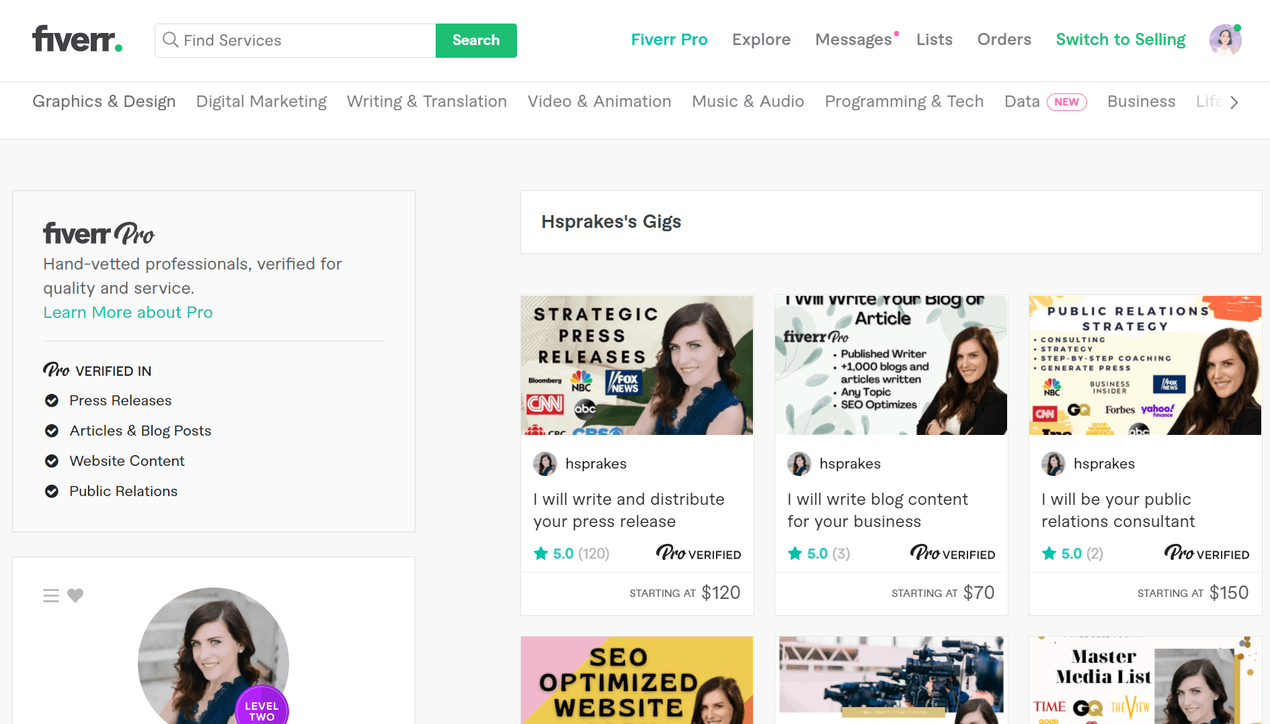Screen dimensions: 1270x724
Task: Click the Level Two badge
Action: click(262, 706)
